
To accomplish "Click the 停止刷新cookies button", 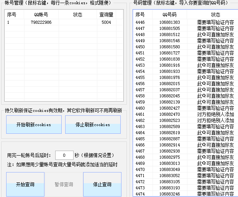I will pyautogui.click(x=93, y=125).
